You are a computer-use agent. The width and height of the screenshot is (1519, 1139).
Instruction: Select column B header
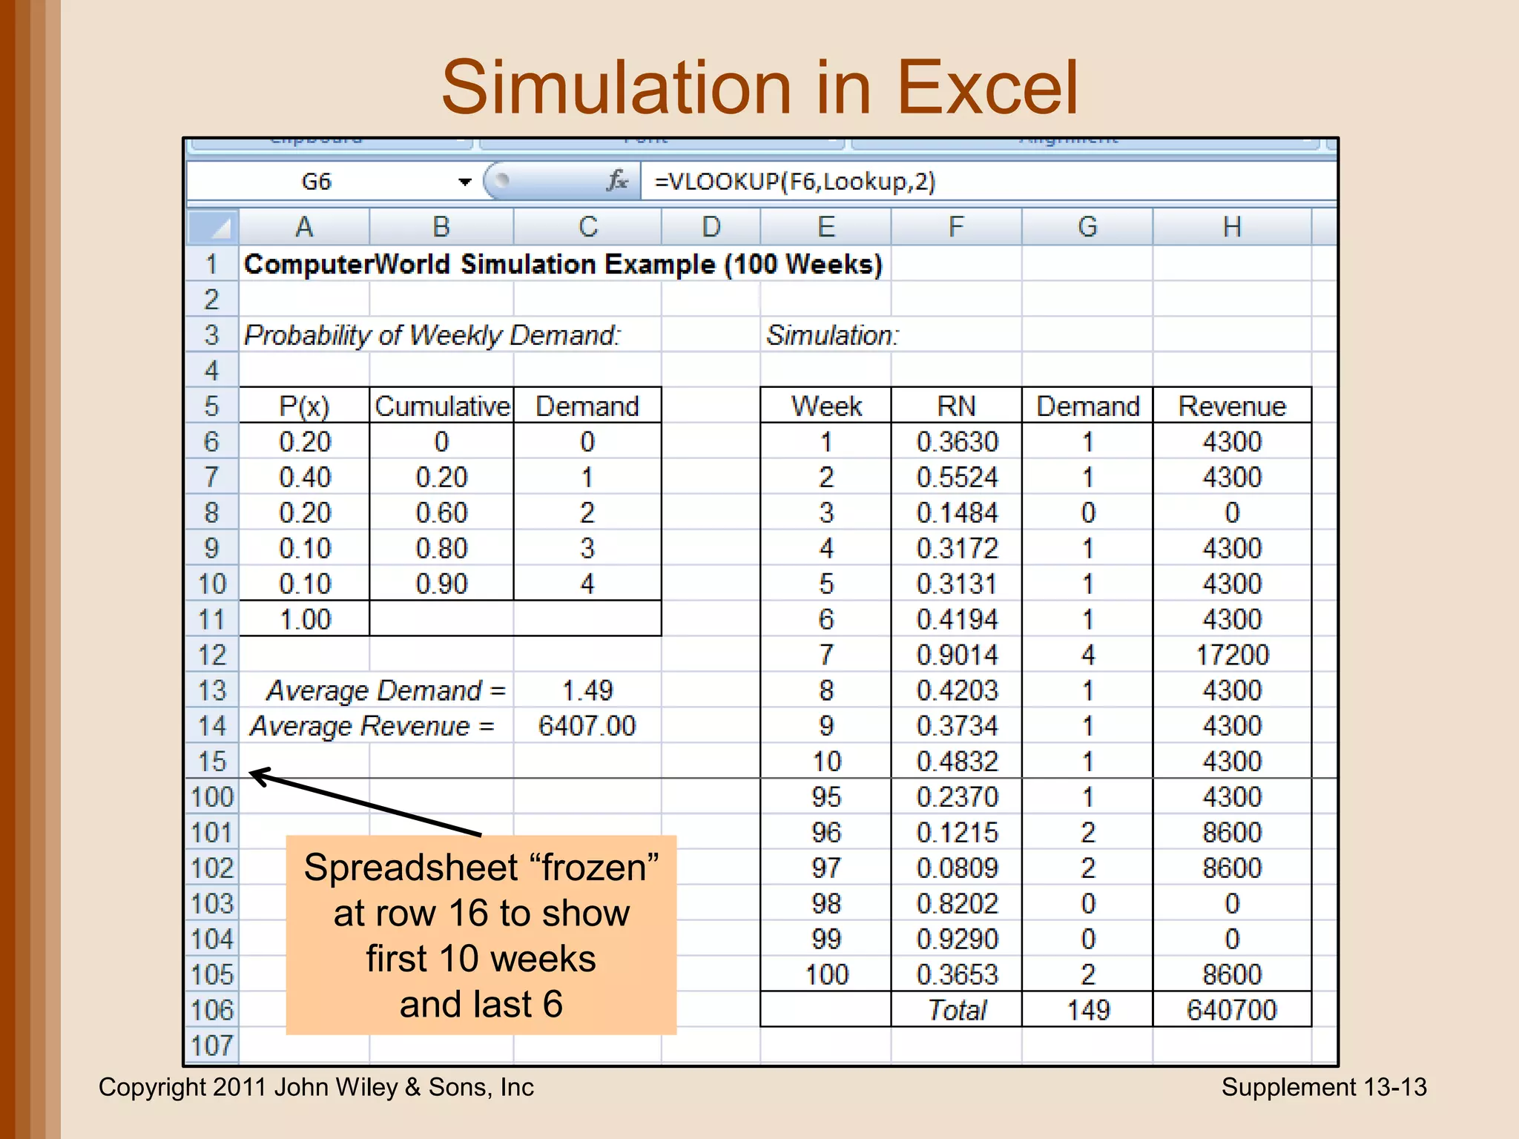(x=441, y=227)
